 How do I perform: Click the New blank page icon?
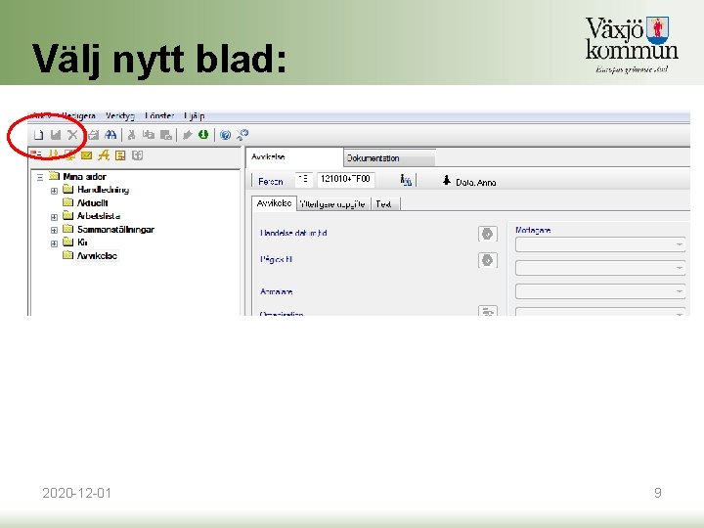tap(38, 135)
